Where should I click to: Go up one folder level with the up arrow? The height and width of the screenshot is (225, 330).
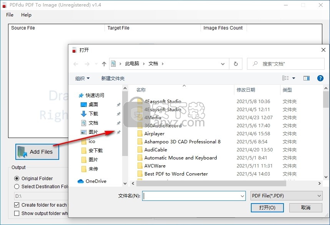click(104, 64)
